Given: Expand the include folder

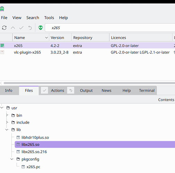Looking at the screenshot, I should pos(7,122).
